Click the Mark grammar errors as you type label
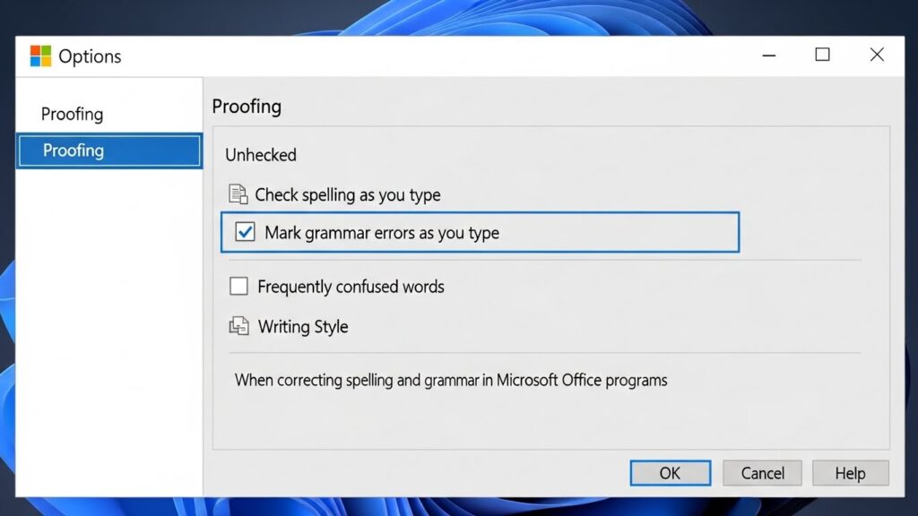Viewport: 918px width, 516px height. [x=382, y=233]
